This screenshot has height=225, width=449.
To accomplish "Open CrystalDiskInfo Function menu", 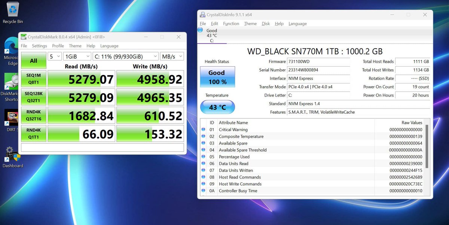I will pos(231,24).
